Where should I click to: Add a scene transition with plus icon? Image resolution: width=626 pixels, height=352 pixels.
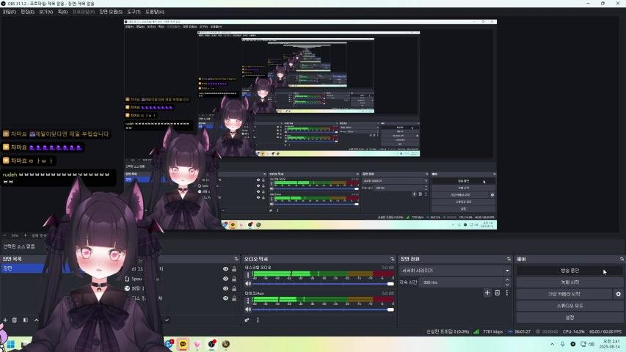[x=487, y=293]
